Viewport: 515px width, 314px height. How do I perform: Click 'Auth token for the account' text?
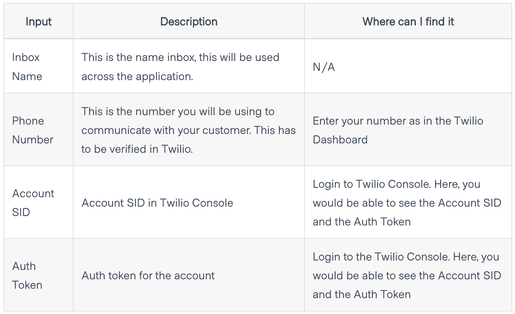click(148, 275)
